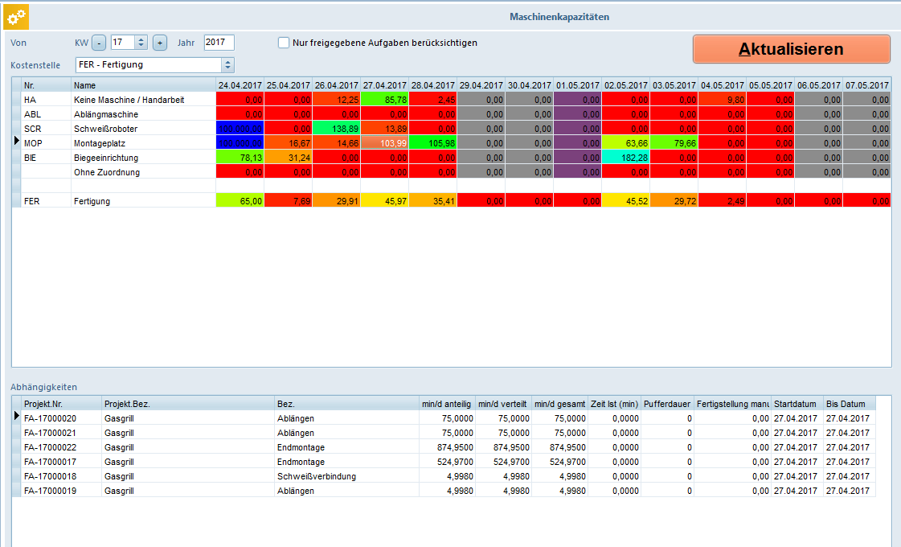Click the 27.04.2017 column header

click(384, 84)
